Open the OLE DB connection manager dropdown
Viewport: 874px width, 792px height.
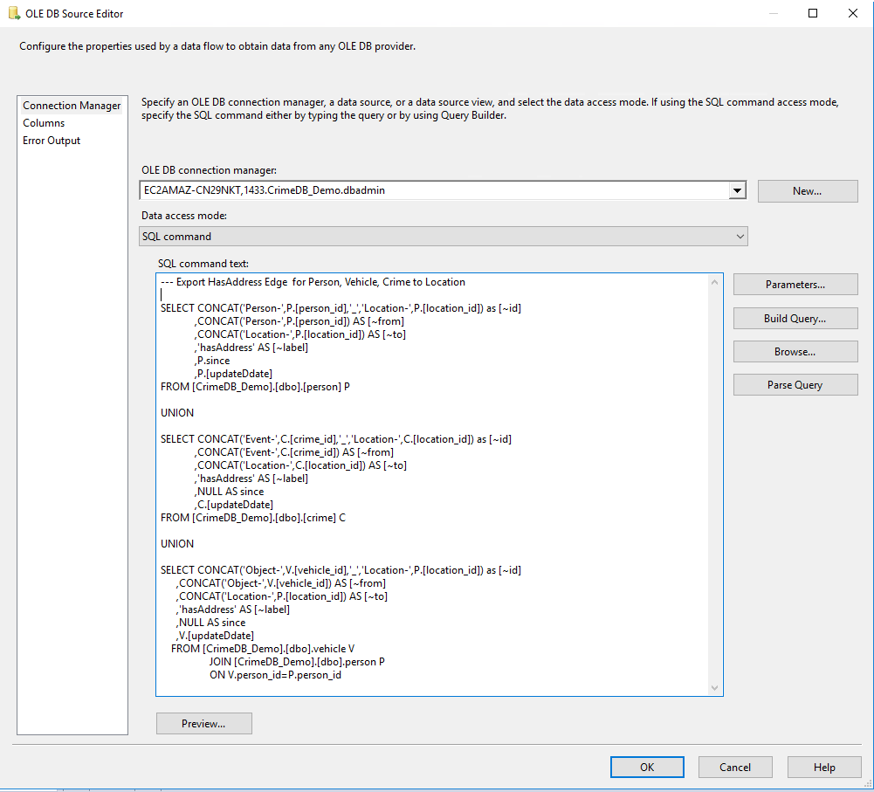pos(737,191)
